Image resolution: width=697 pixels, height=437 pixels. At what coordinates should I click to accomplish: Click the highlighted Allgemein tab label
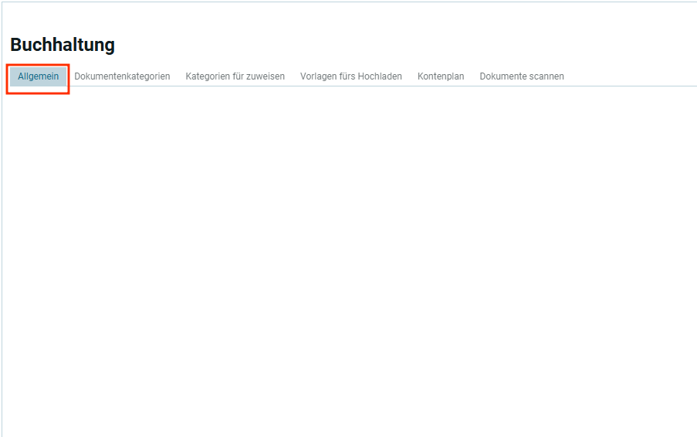coord(38,76)
